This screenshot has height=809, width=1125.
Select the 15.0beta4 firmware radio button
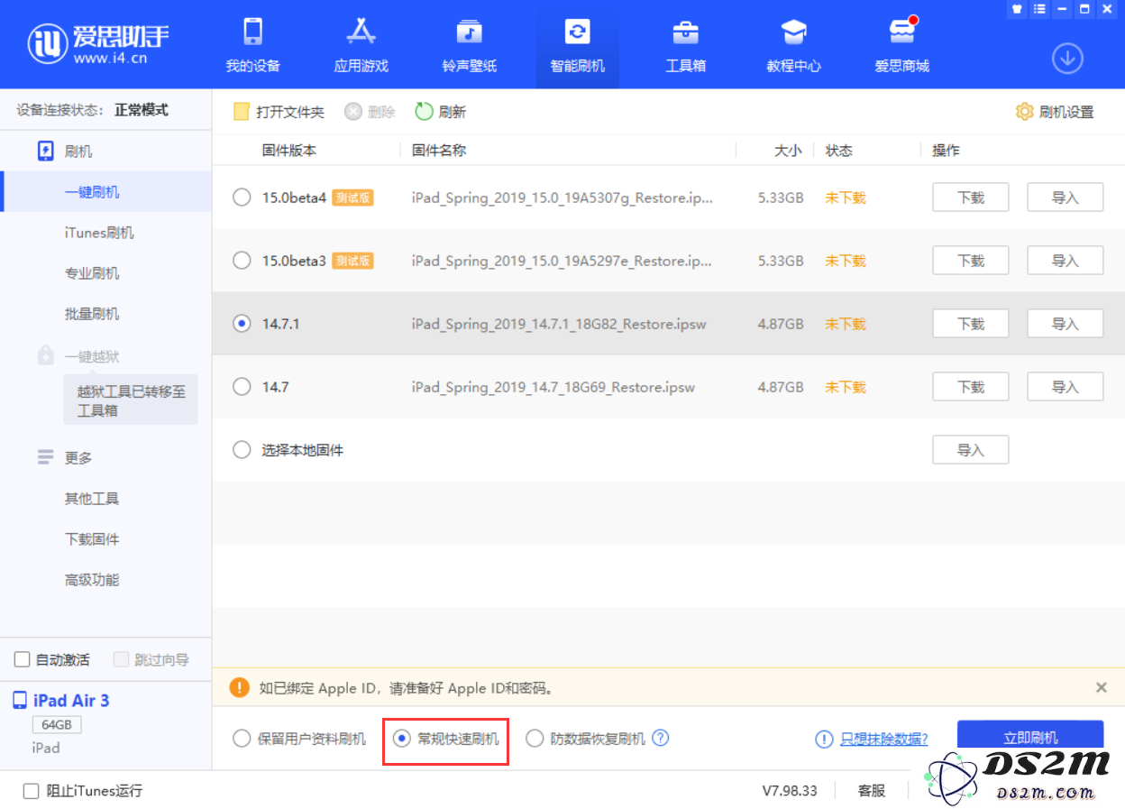tap(242, 198)
